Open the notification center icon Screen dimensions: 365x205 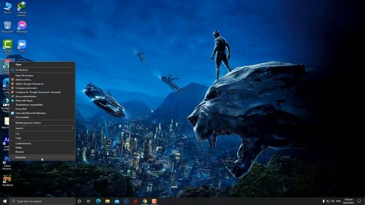(x=359, y=201)
